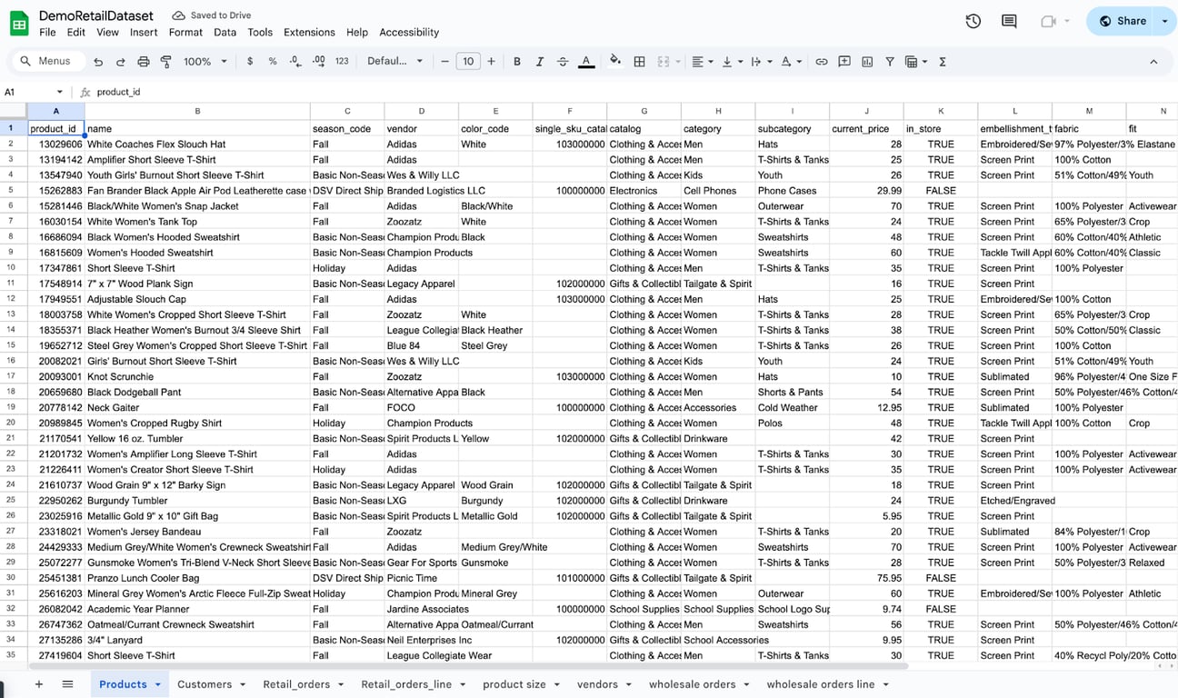Open the Insert menu
1178x698 pixels.
tap(144, 32)
